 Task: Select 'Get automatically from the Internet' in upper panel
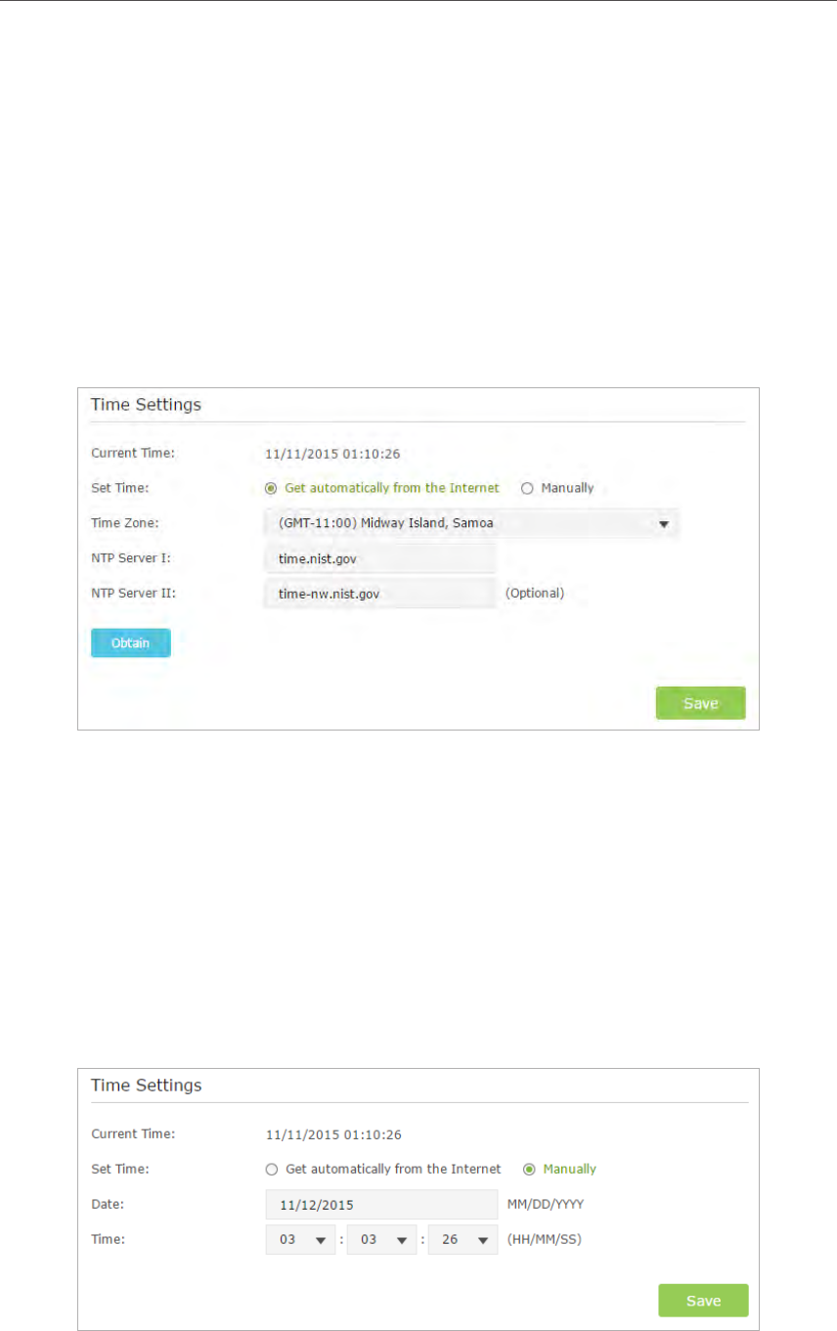tap(271, 488)
